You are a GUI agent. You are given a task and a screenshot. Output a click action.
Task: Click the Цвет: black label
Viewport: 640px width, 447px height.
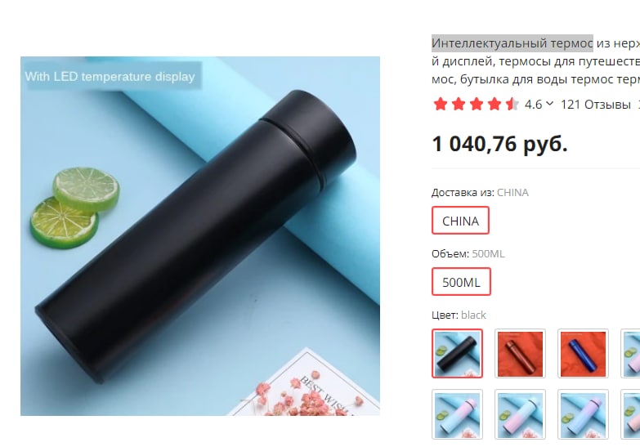[x=459, y=315]
